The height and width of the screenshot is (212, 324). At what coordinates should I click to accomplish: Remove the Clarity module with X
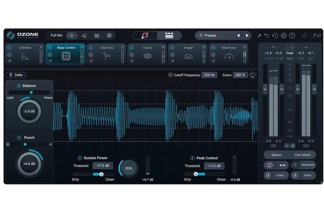click(163, 47)
